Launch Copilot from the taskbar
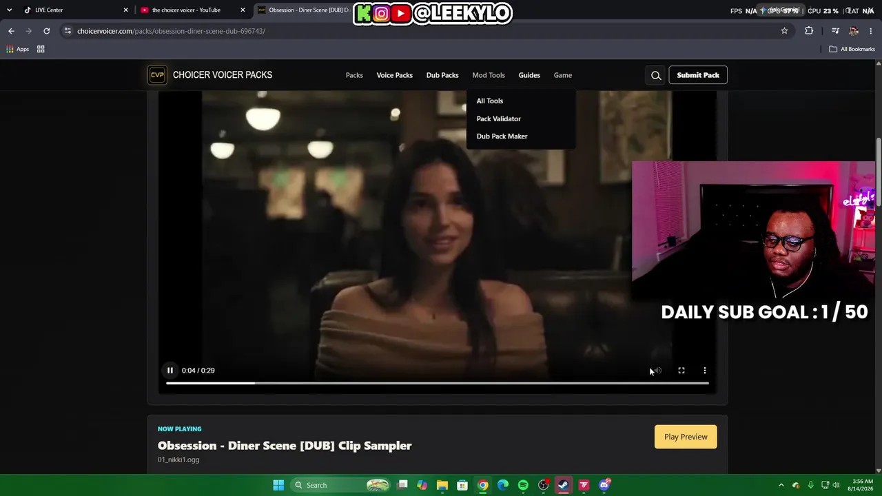The width and height of the screenshot is (882, 496). 422,485
